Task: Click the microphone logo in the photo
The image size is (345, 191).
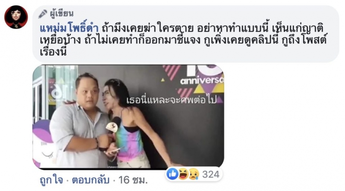Action: 112,127
